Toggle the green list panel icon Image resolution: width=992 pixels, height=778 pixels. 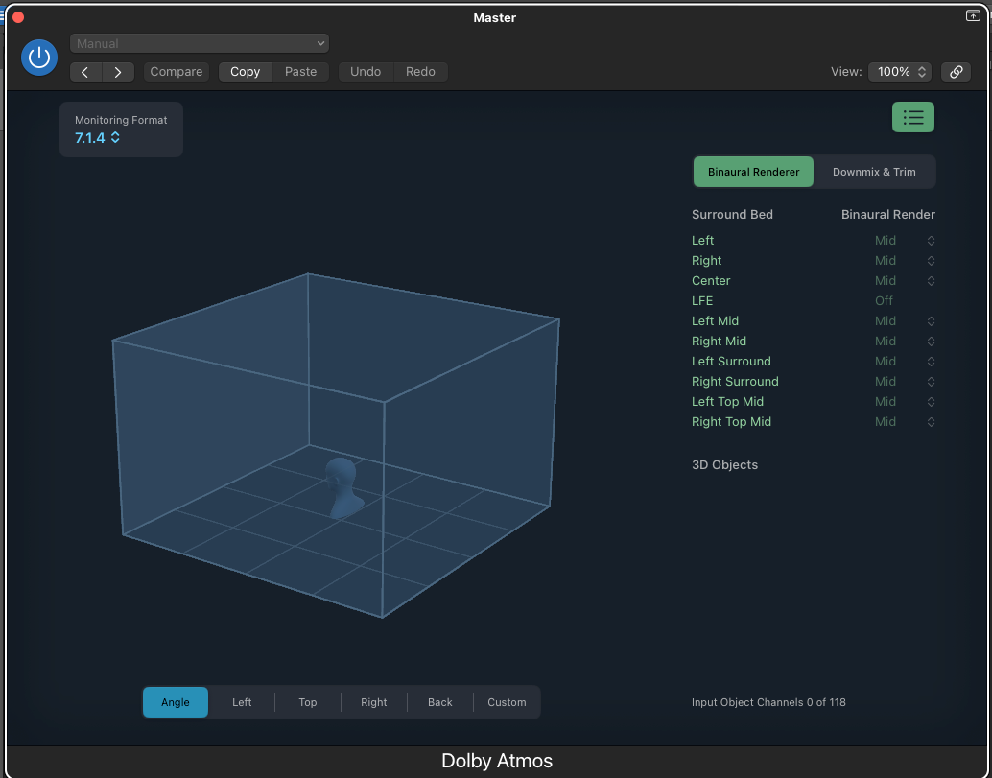(913, 117)
